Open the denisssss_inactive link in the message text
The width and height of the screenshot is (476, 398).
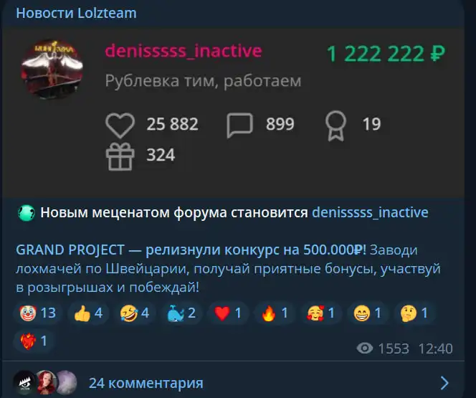pyautogui.click(x=370, y=212)
